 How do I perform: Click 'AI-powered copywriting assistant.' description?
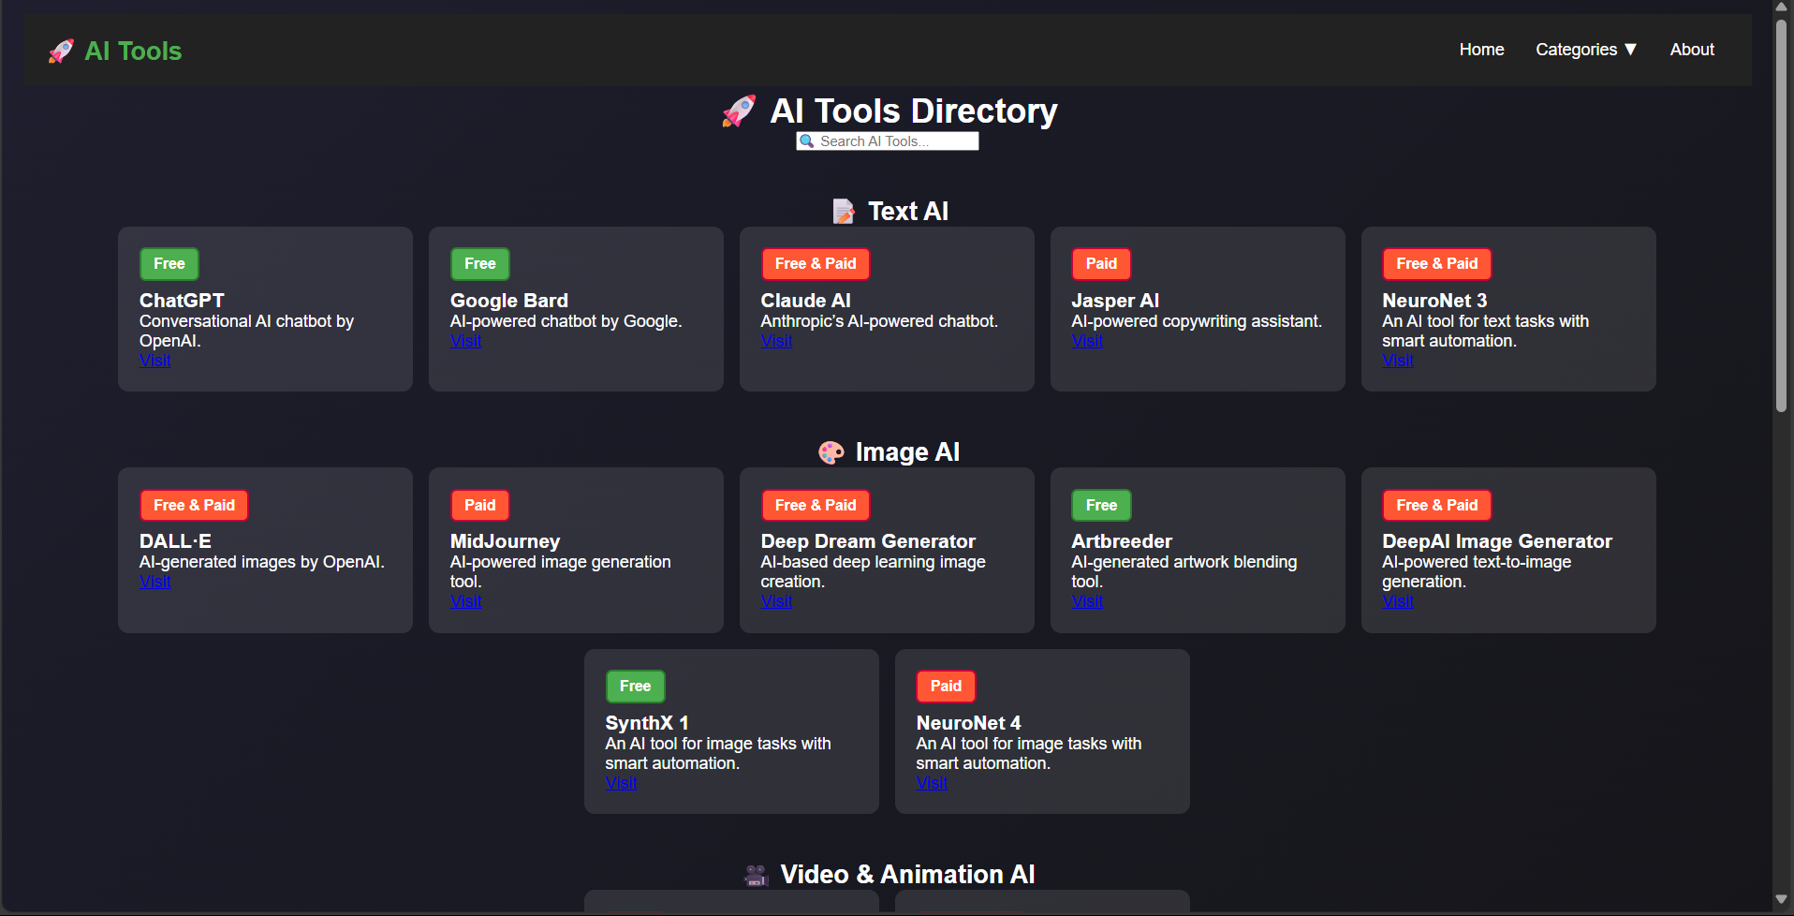coord(1197,321)
